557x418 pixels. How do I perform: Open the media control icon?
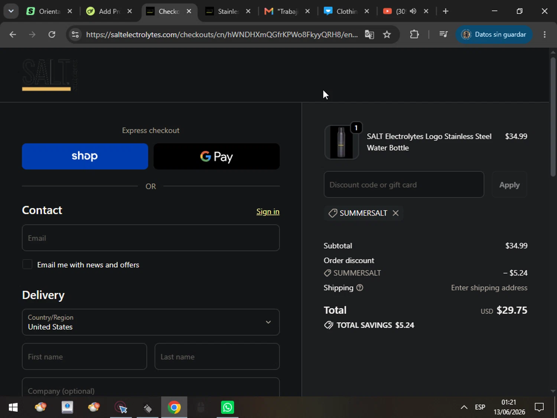coord(443,35)
